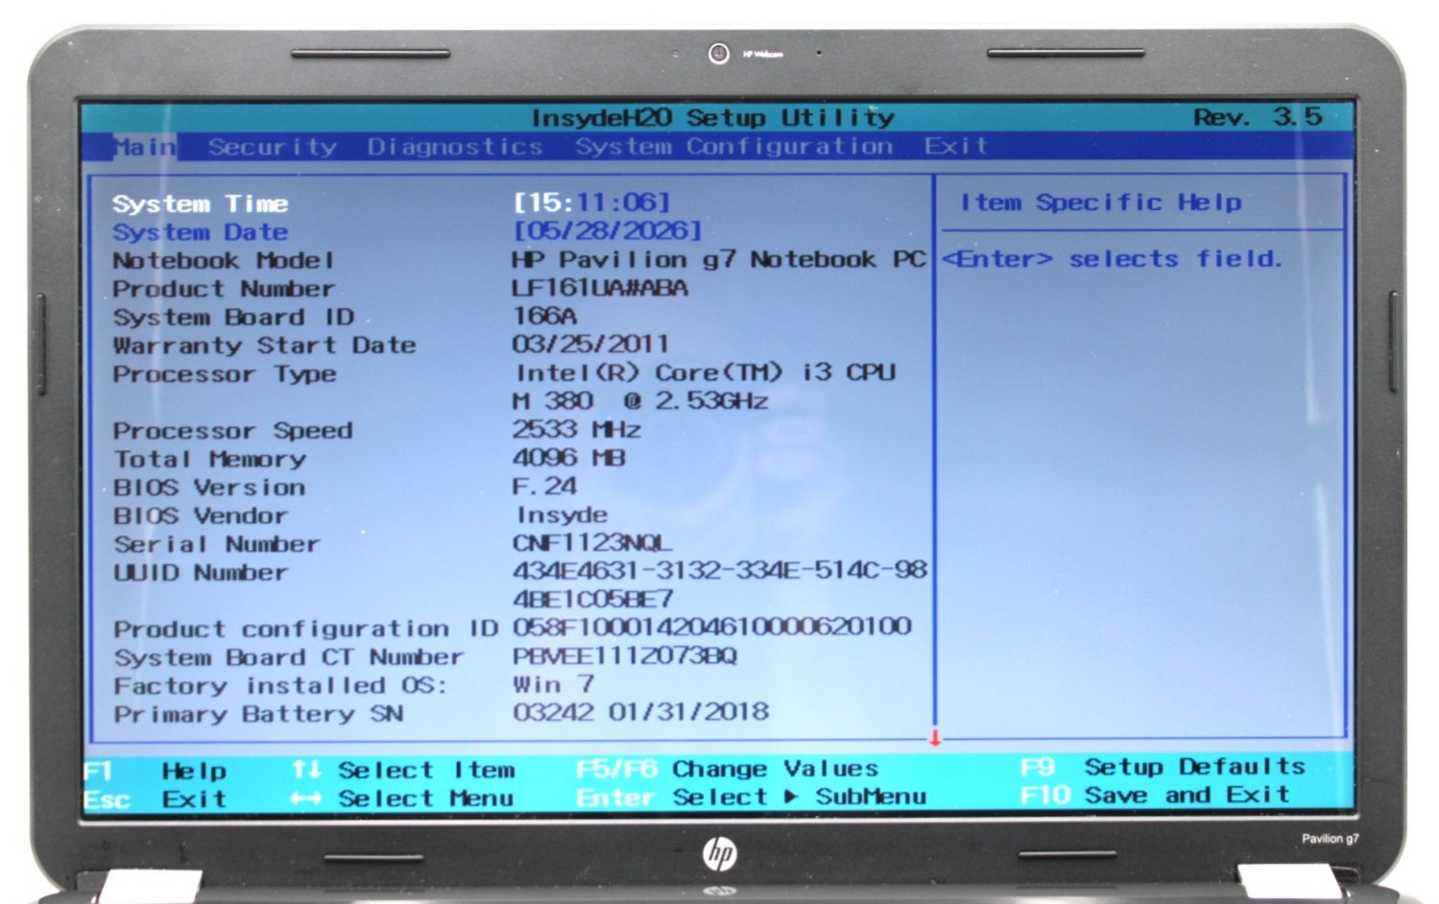Viewport: 1439px width, 904px height.
Task: Click the Product Number label
Action: [x=224, y=289]
